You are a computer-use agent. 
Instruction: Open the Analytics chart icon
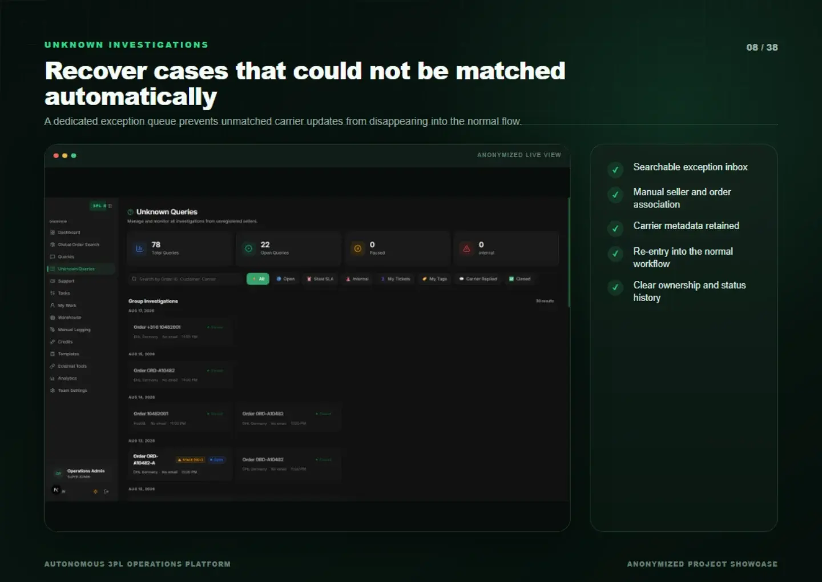point(53,378)
